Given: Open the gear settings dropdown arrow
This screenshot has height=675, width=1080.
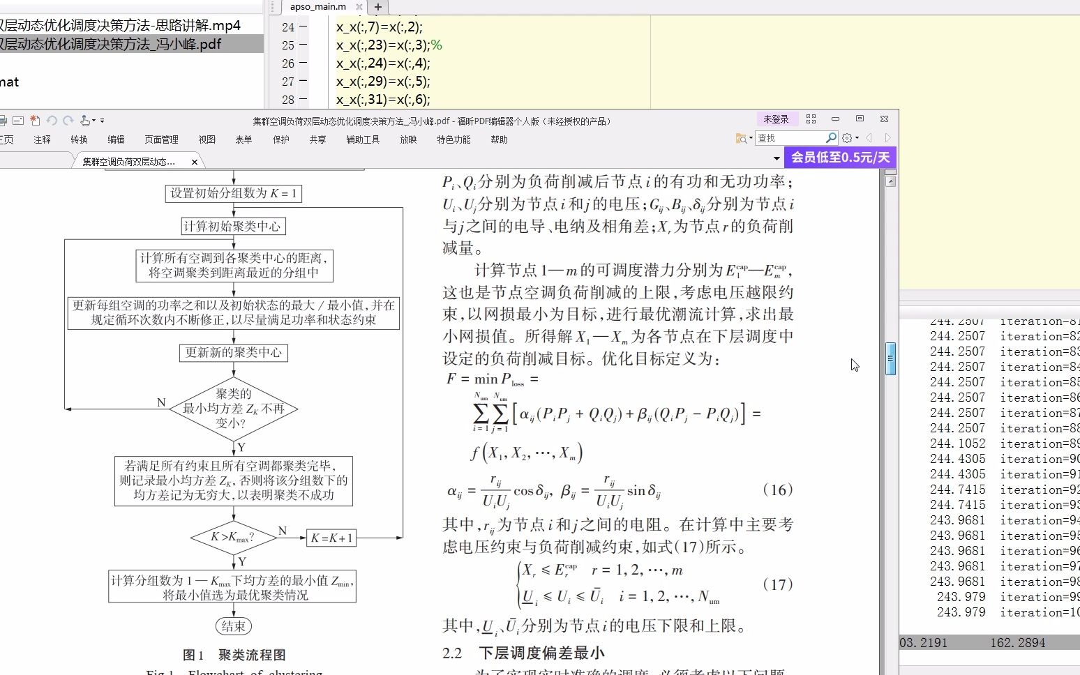Looking at the screenshot, I should (x=857, y=138).
